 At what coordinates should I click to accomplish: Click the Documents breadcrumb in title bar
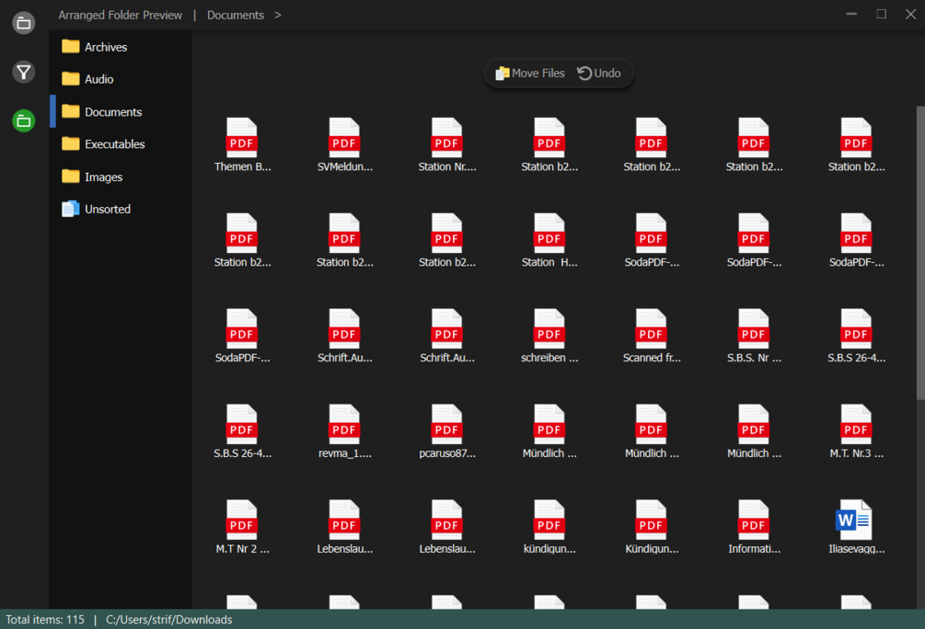click(x=236, y=15)
